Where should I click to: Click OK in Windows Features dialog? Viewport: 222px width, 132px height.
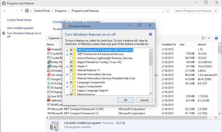[126, 100]
